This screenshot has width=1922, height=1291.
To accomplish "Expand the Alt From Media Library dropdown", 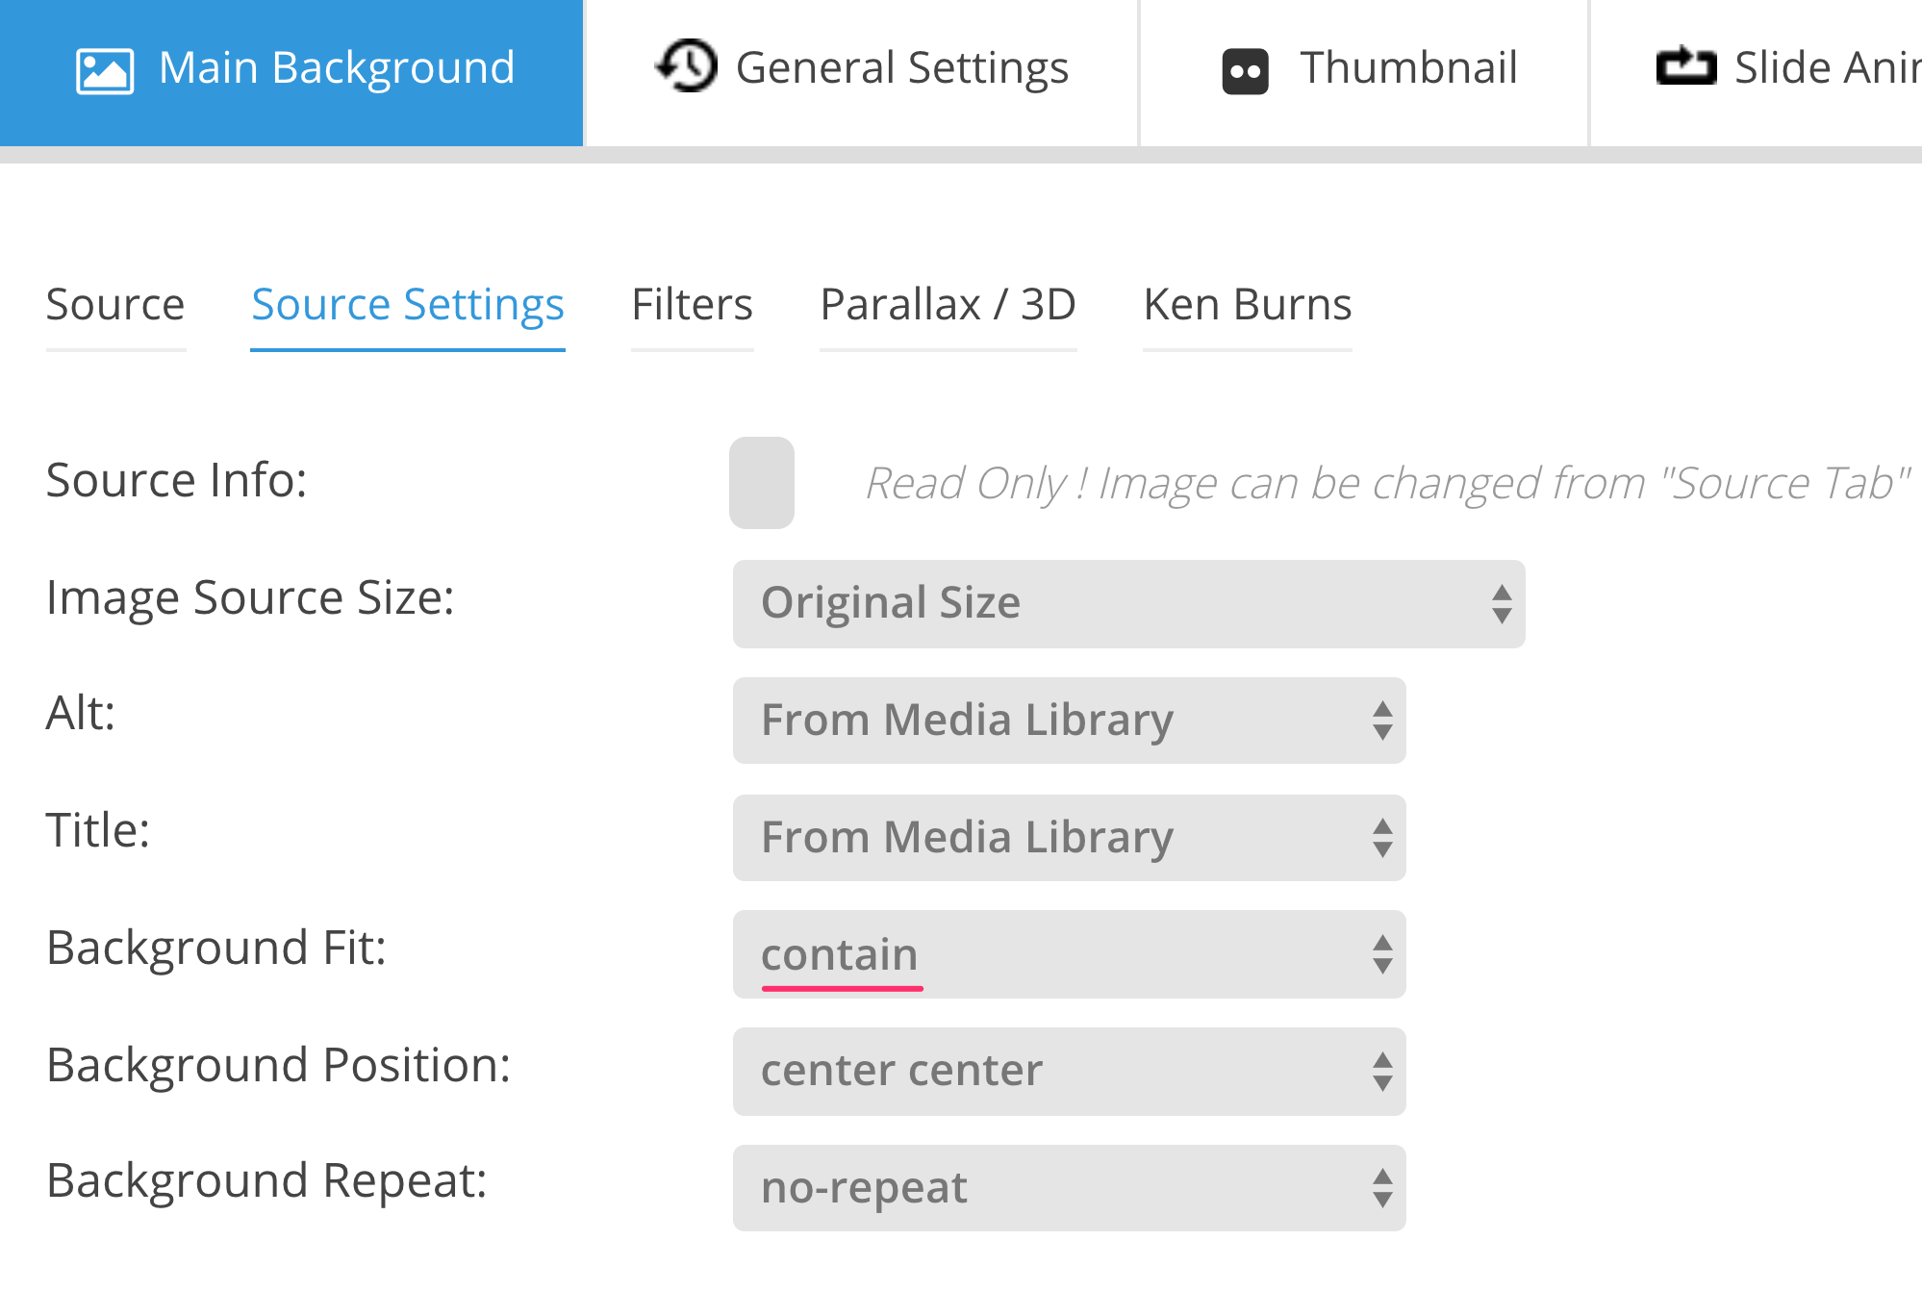I will [1070, 721].
